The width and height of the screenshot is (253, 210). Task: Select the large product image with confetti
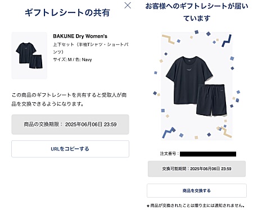pyautogui.click(x=197, y=86)
